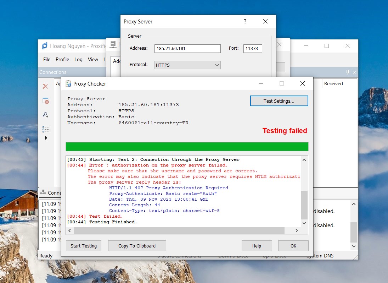Viewport: 388px width, 283px height.
Task: Click the Port input field
Action: pos(252,49)
